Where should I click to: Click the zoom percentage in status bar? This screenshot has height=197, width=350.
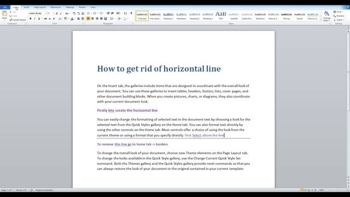321,190
